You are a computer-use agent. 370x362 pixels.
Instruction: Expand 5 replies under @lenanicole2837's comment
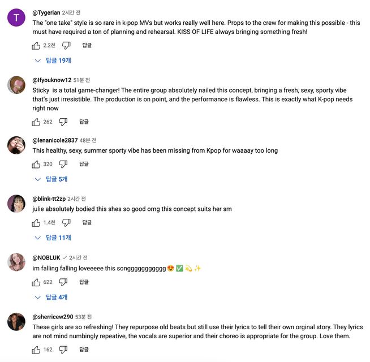coord(51,179)
